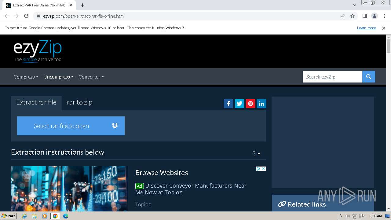Open AdChoices info icon
This screenshot has height=220, width=391.
pyautogui.click(x=258, y=169)
